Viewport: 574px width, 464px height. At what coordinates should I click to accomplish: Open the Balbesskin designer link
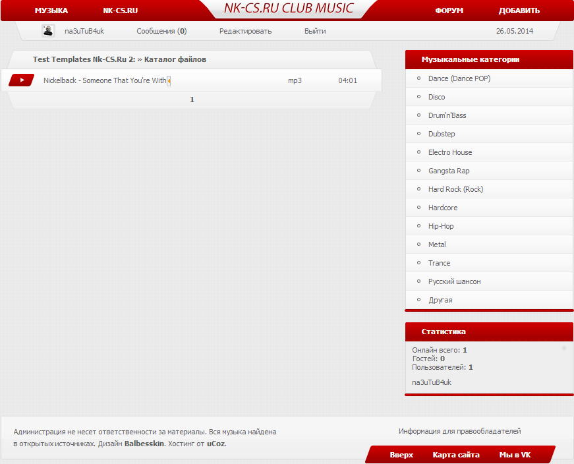[144, 444]
